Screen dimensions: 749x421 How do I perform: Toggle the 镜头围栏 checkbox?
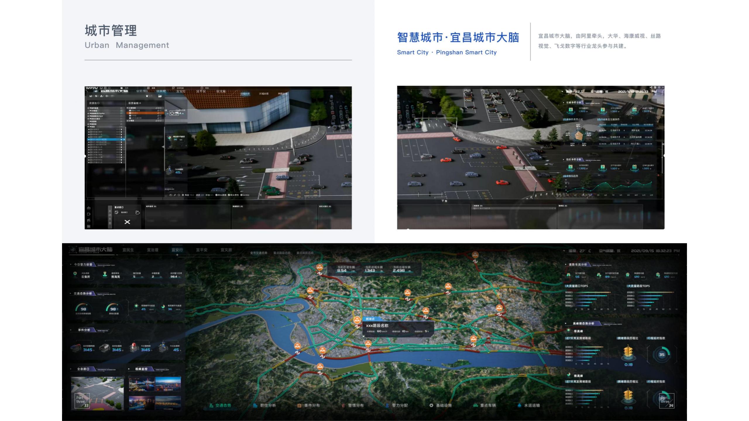[216, 195]
